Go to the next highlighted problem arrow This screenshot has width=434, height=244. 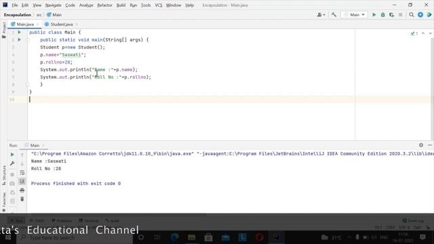point(430,33)
